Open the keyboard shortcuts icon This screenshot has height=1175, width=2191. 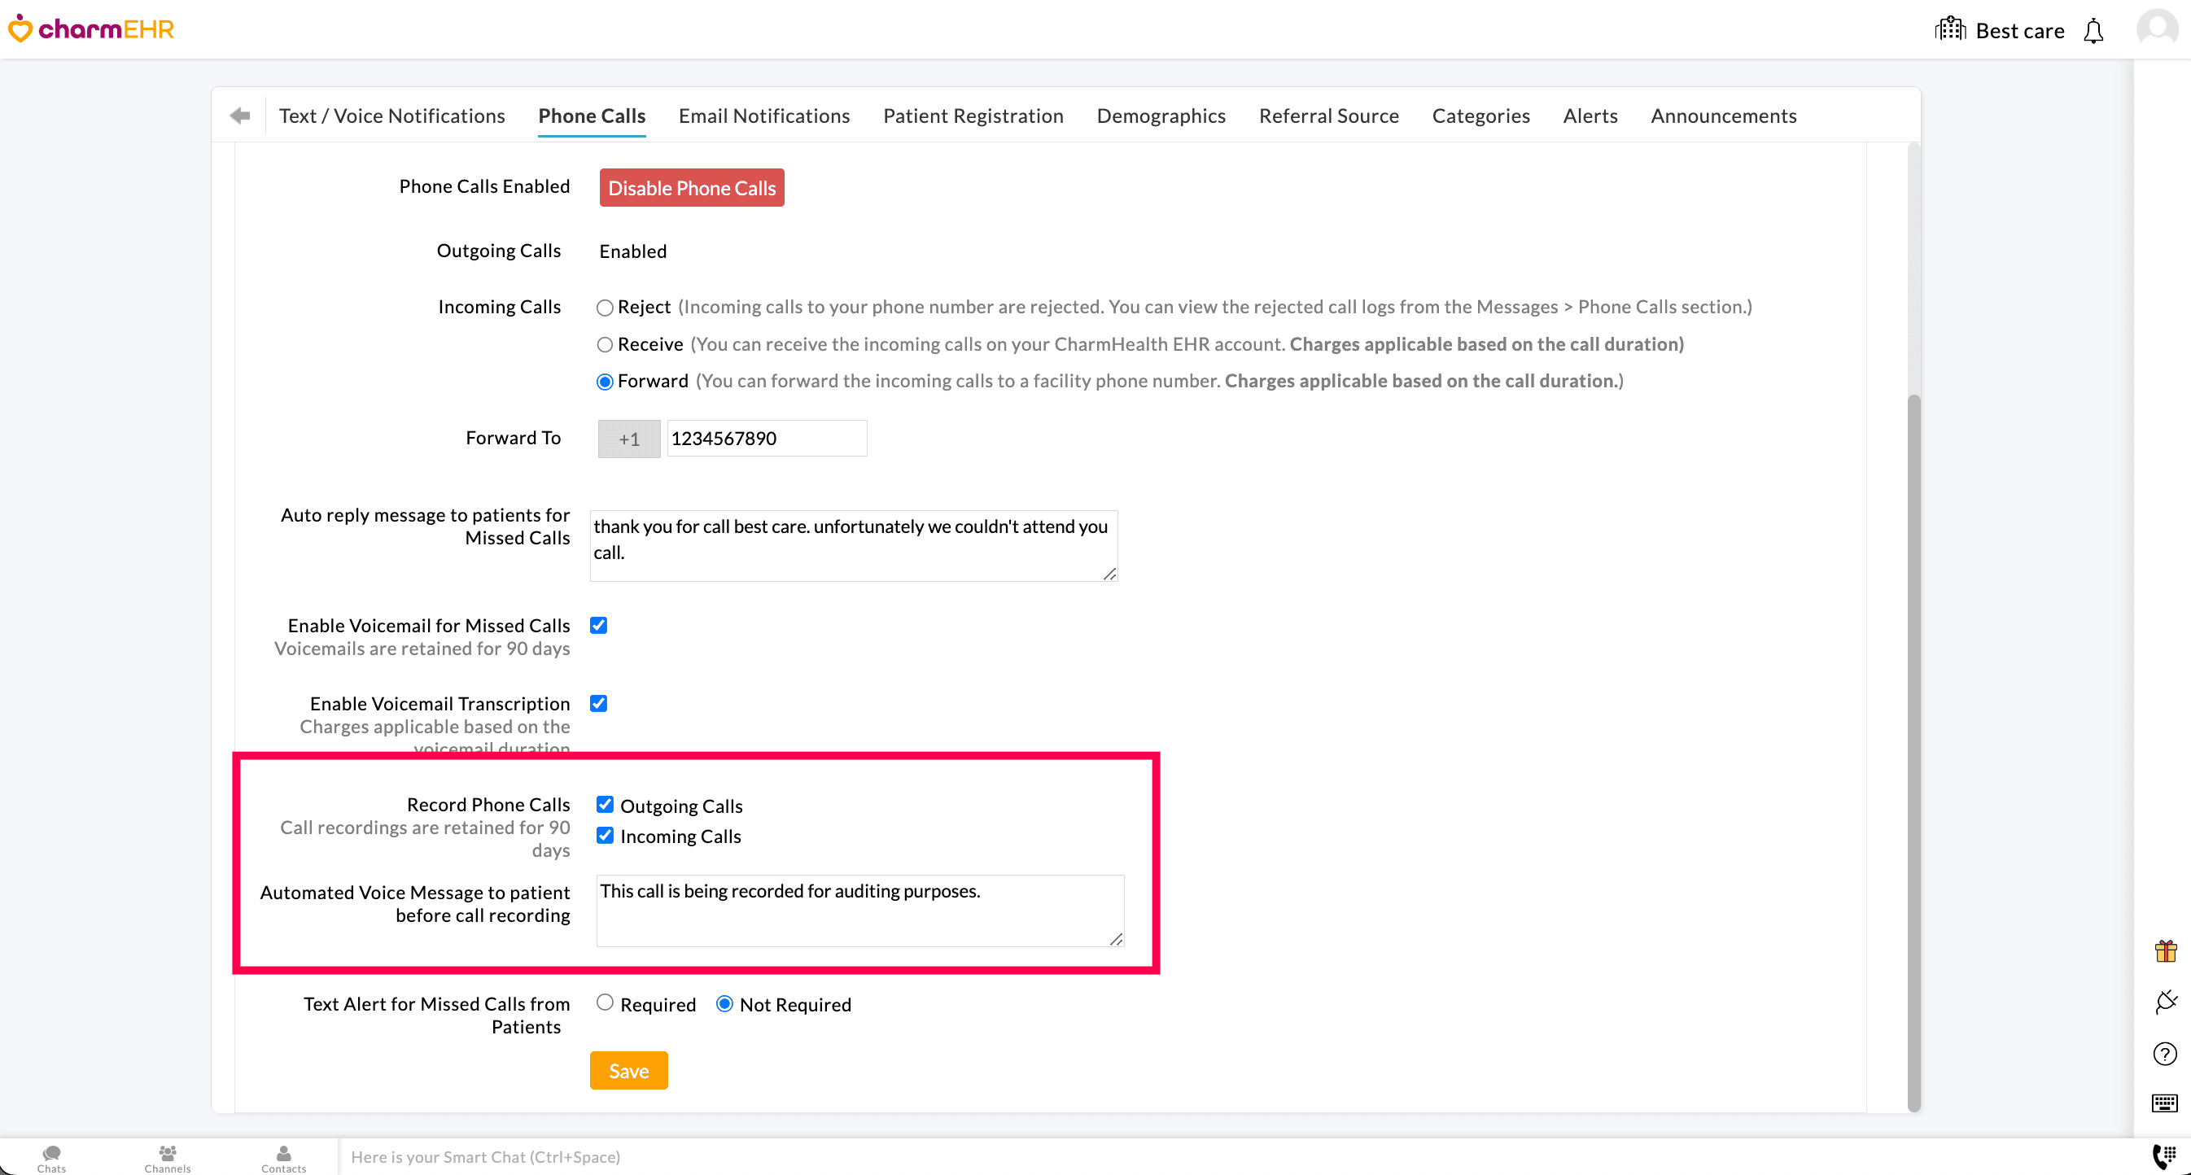click(2165, 1103)
